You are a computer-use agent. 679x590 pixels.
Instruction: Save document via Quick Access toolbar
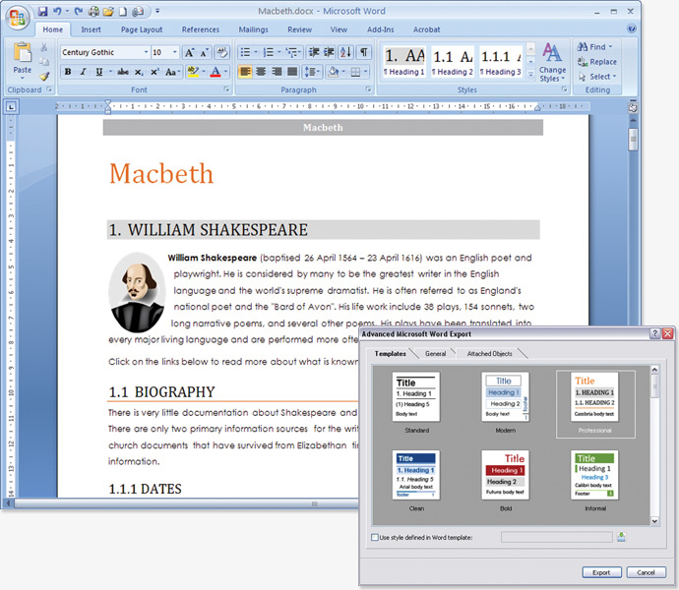click(x=42, y=11)
